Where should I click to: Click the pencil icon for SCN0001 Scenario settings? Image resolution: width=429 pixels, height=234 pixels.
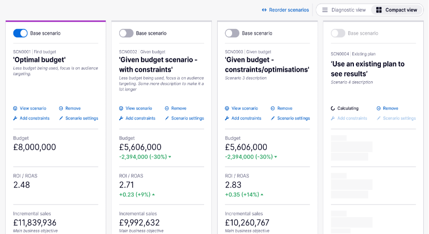(61, 118)
